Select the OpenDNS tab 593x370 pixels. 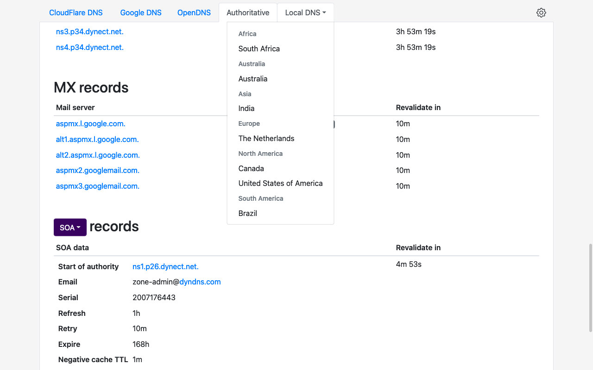pos(194,12)
